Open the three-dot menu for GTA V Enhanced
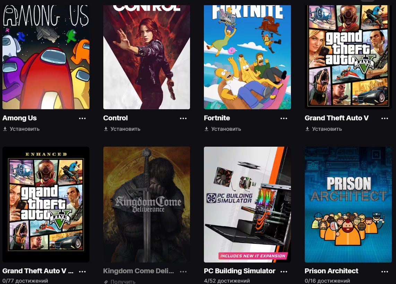The image size is (396, 284). click(x=82, y=272)
